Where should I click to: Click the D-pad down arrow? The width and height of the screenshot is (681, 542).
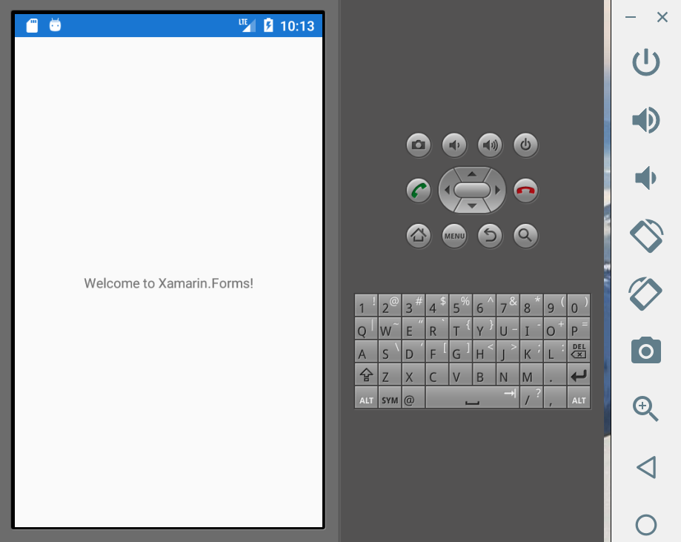[x=472, y=206]
